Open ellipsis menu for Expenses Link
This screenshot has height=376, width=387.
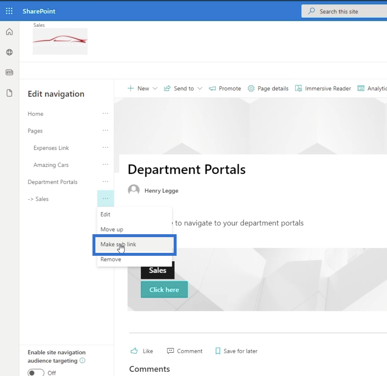pos(105,147)
